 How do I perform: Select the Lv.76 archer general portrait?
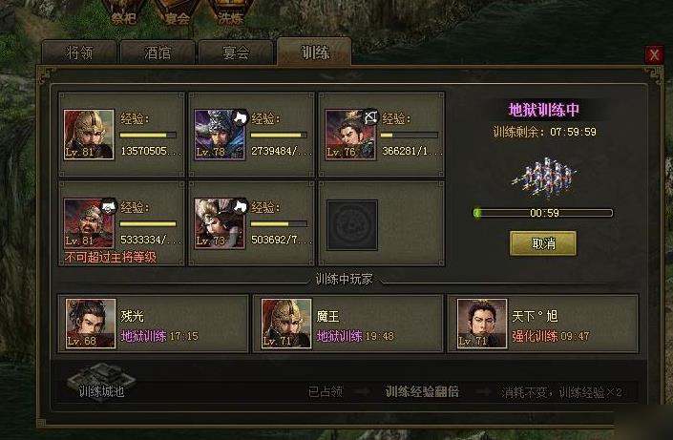350,135
